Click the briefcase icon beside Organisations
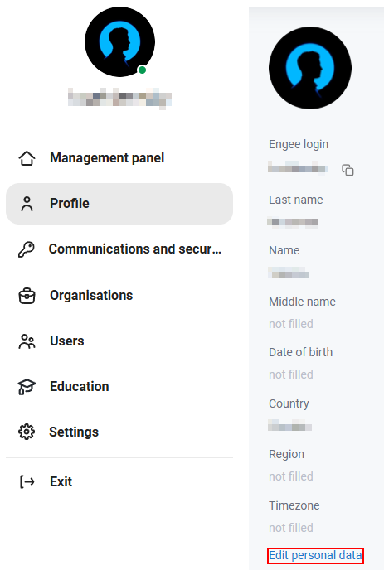This screenshot has width=384, height=570. (x=27, y=296)
